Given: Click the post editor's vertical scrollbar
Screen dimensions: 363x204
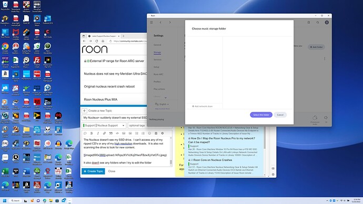Looking at the screenshot, I should [171, 151].
